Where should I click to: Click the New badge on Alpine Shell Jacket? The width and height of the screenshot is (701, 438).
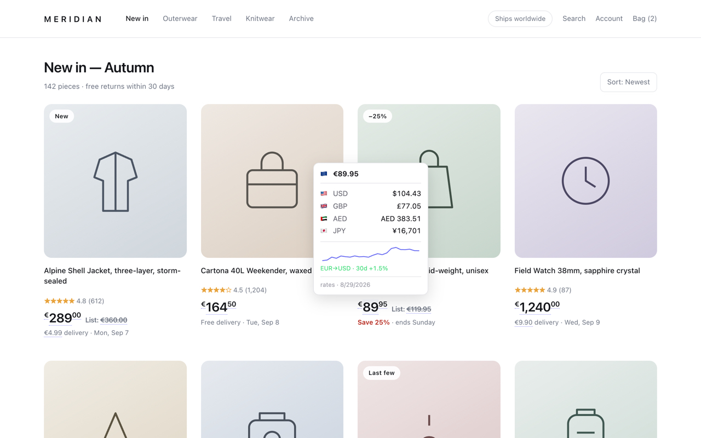pos(62,116)
